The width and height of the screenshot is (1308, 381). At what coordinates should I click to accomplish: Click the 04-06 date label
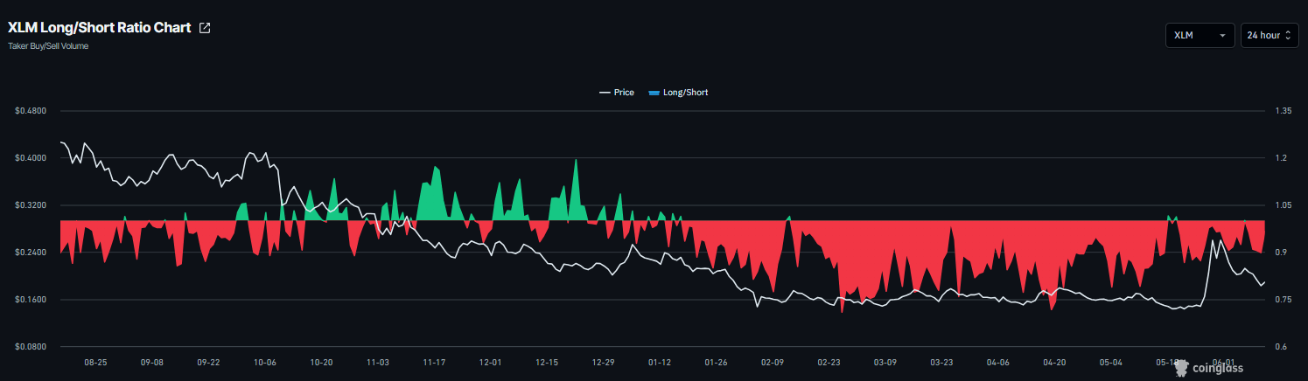point(998,362)
